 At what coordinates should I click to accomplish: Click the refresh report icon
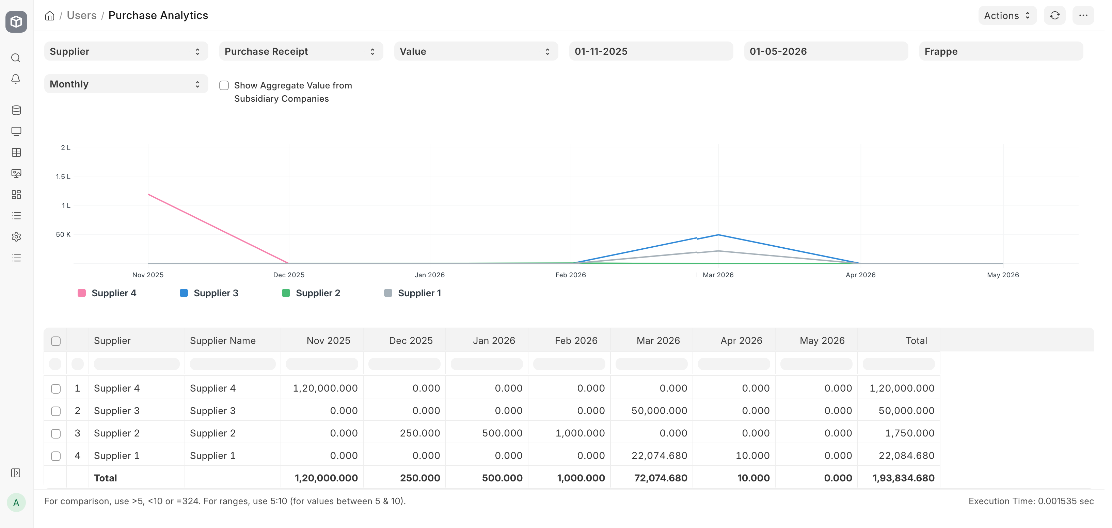(x=1054, y=16)
